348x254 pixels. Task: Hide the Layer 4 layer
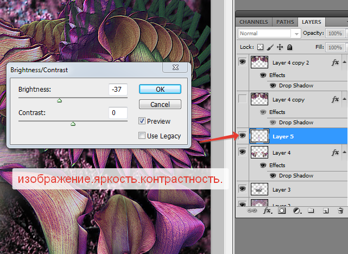tap(242, 152)
